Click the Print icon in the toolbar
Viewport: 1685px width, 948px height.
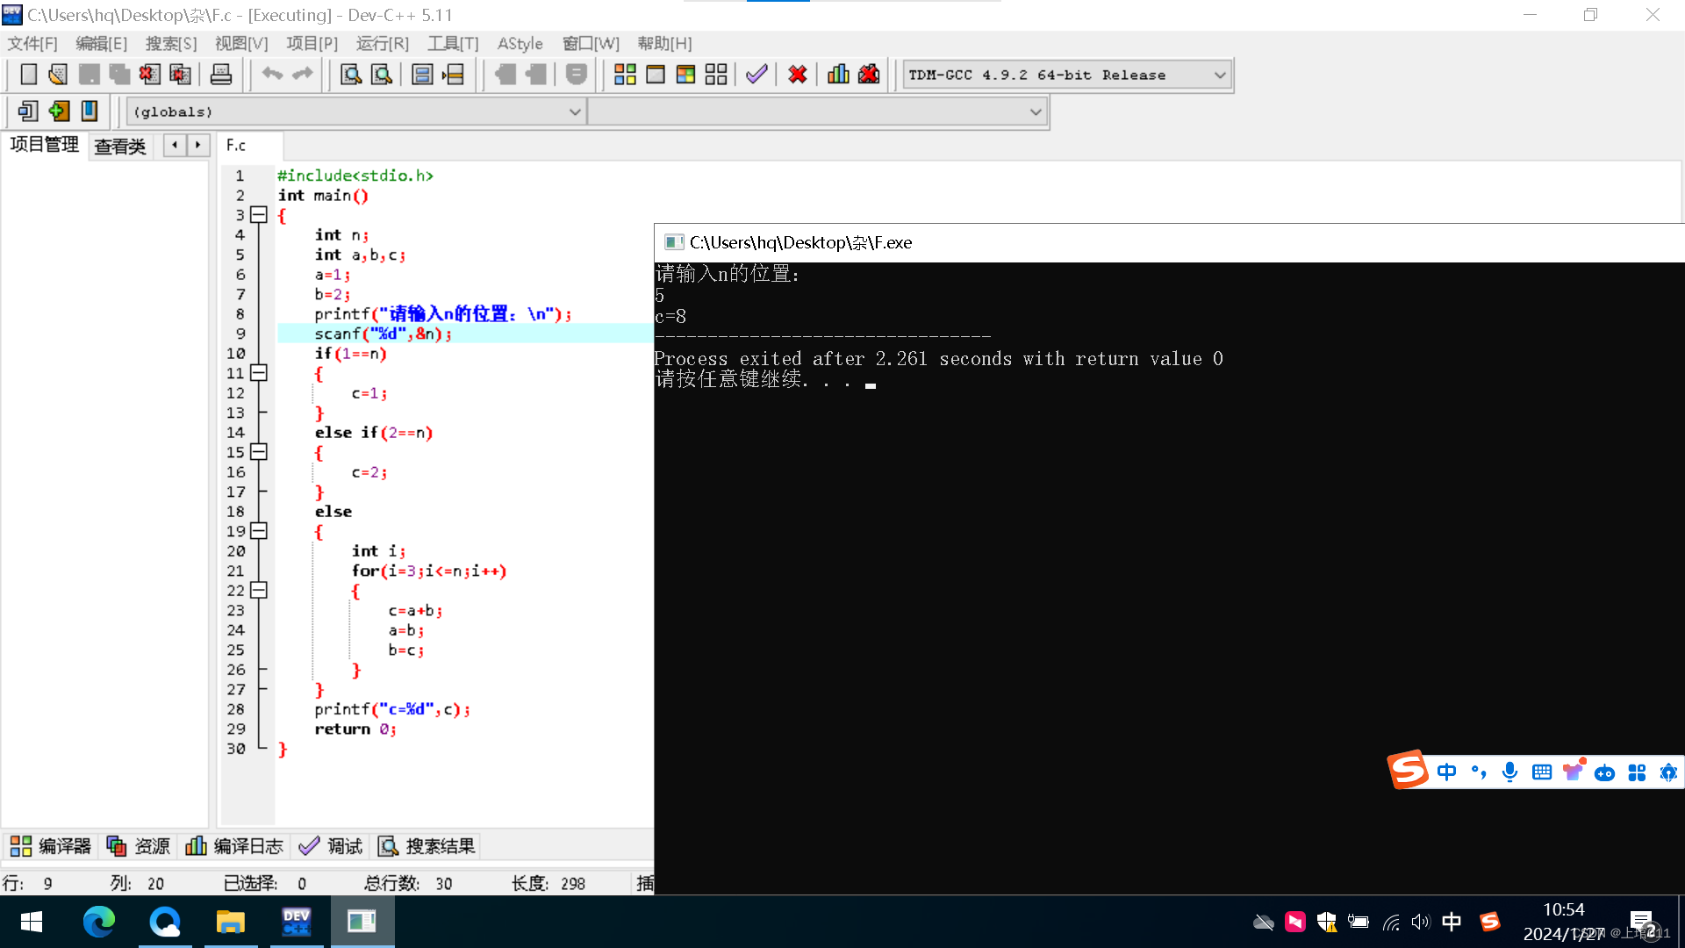point(221,75)
